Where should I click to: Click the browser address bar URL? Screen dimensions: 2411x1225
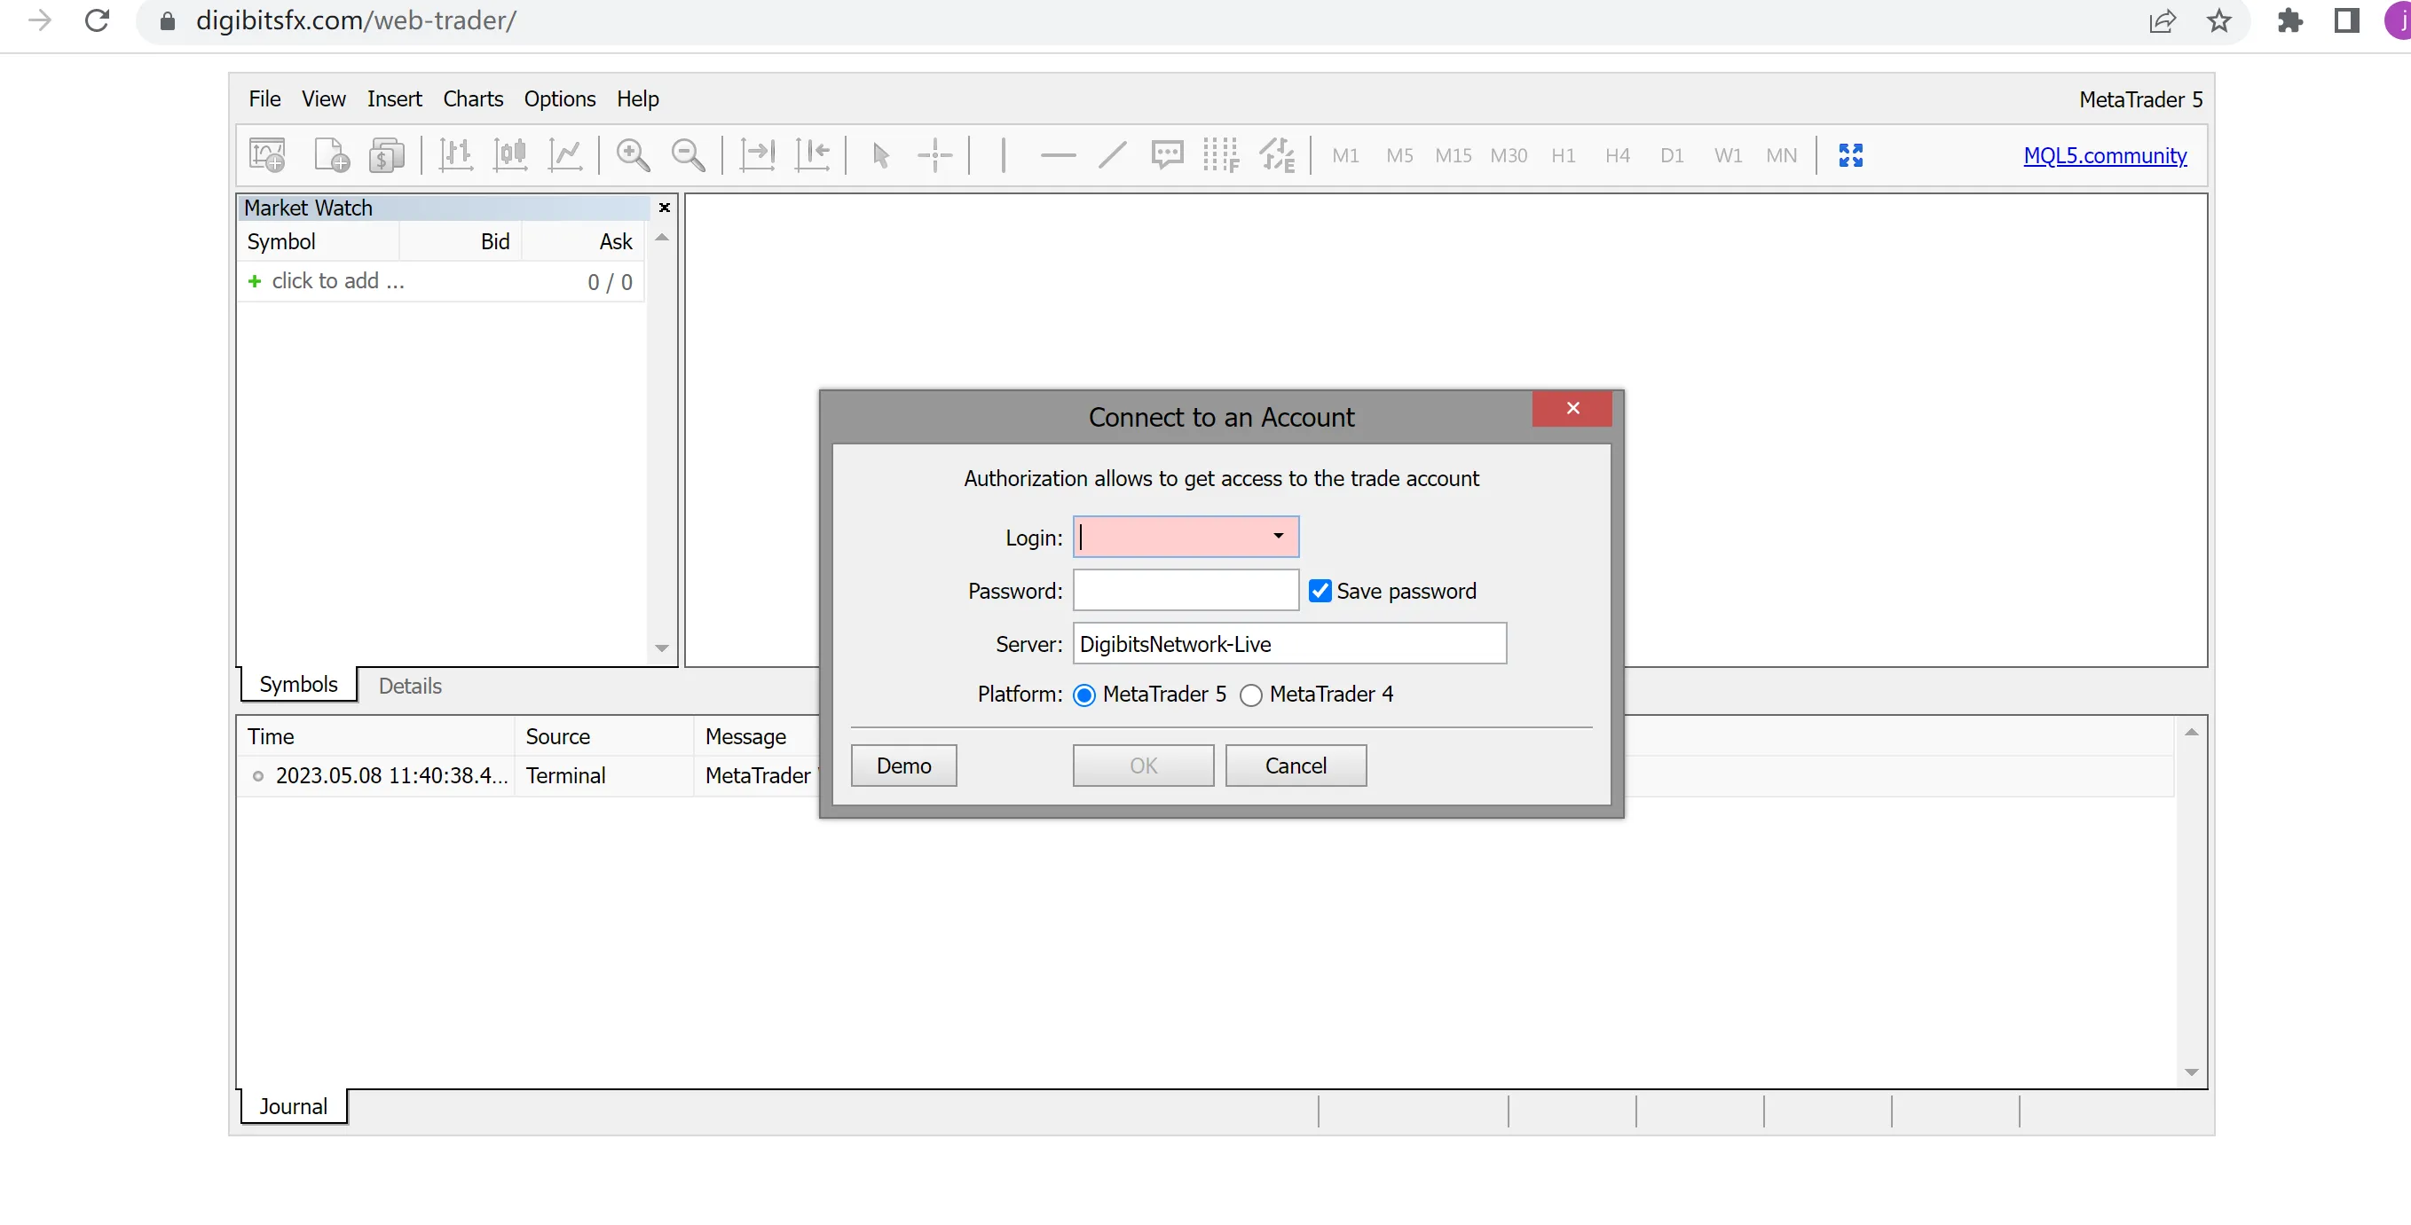(356, 20)
